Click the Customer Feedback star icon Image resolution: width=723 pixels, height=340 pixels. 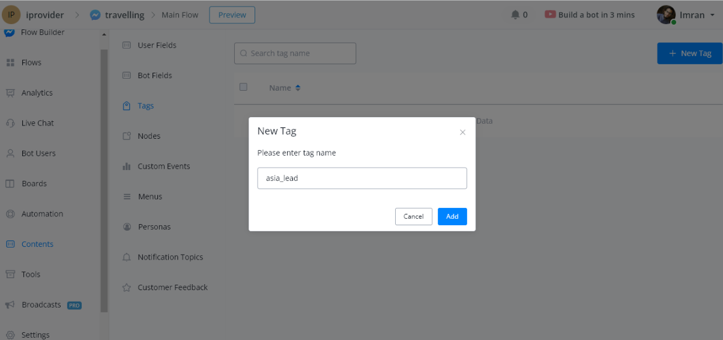click(127, 288)
